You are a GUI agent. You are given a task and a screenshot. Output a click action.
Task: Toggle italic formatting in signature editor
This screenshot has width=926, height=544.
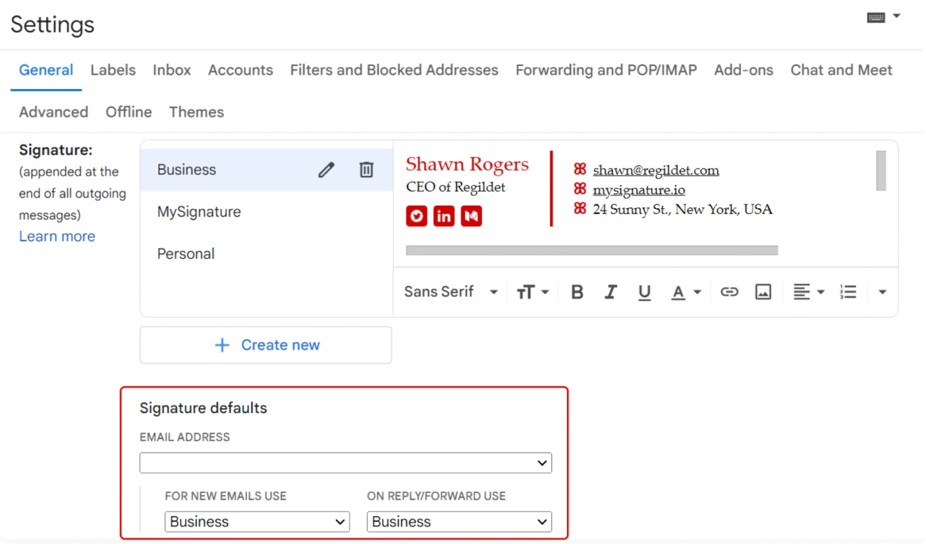tap(610, 292)
